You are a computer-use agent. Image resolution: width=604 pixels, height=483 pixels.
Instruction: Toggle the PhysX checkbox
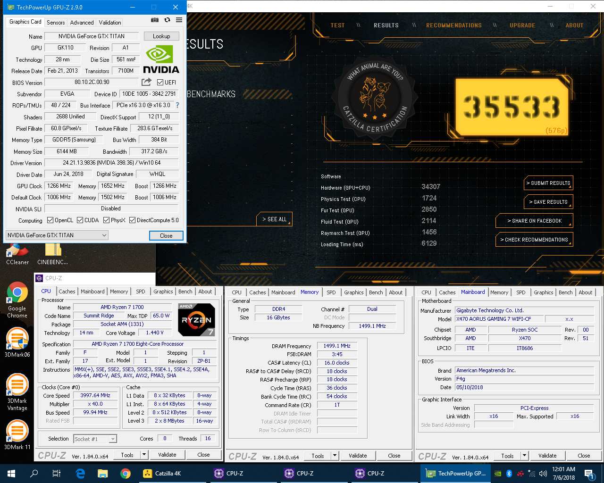pos(107,220)
